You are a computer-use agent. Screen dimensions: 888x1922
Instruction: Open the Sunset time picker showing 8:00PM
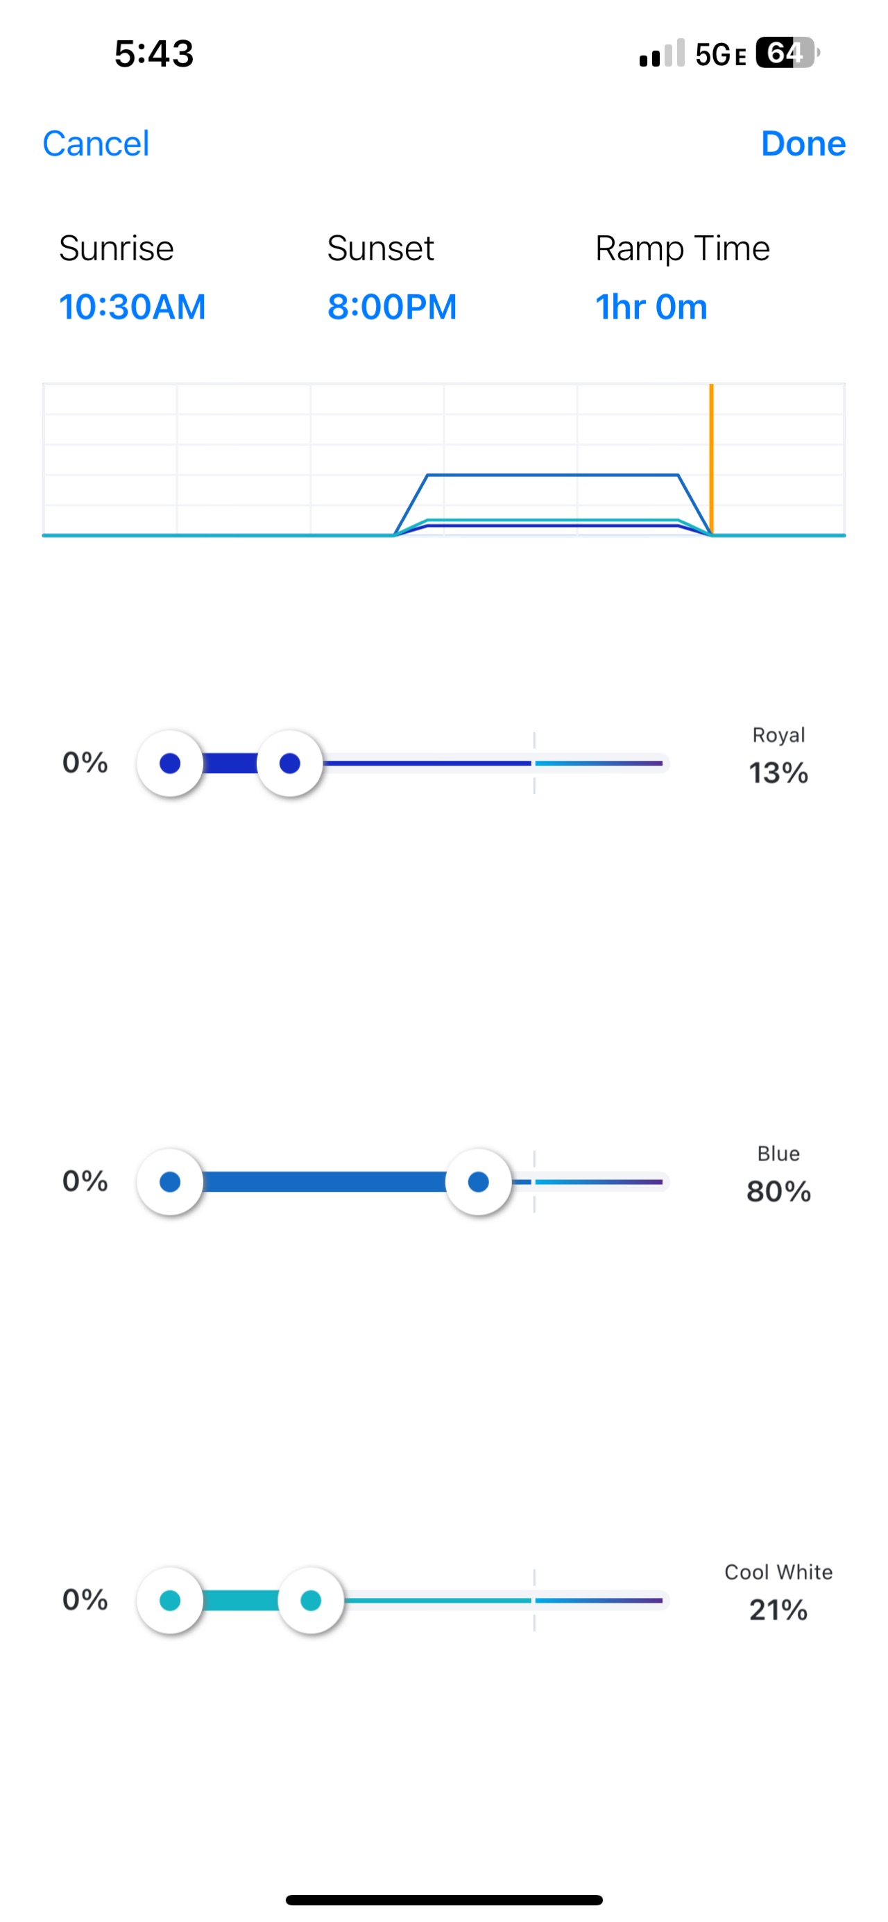pyautogui.click(x=391, y=307)
